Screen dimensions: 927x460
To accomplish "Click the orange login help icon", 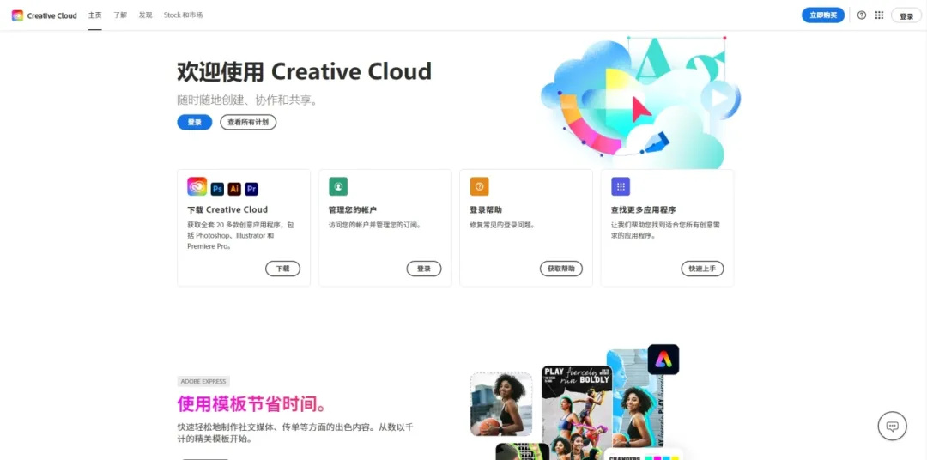I will click(x=480, y=186).
